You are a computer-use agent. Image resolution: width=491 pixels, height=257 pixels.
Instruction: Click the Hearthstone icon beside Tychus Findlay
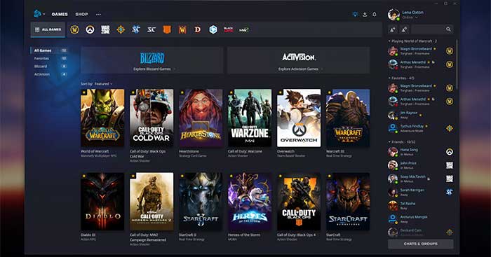[x=450, y=128]
